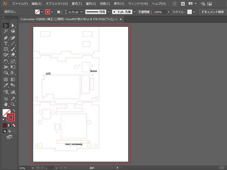Click the Zoom tool magnifier
The height and width of the screenshot is (170, 227).
click(x=13, y=104)
